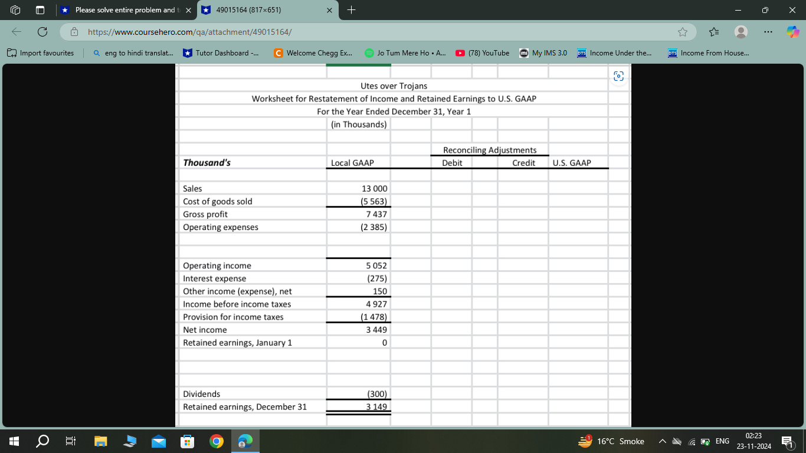
Task: Open 'Jo Tum Mere Ho' Spotify bookmark
Action: click(x=405, y=53)
